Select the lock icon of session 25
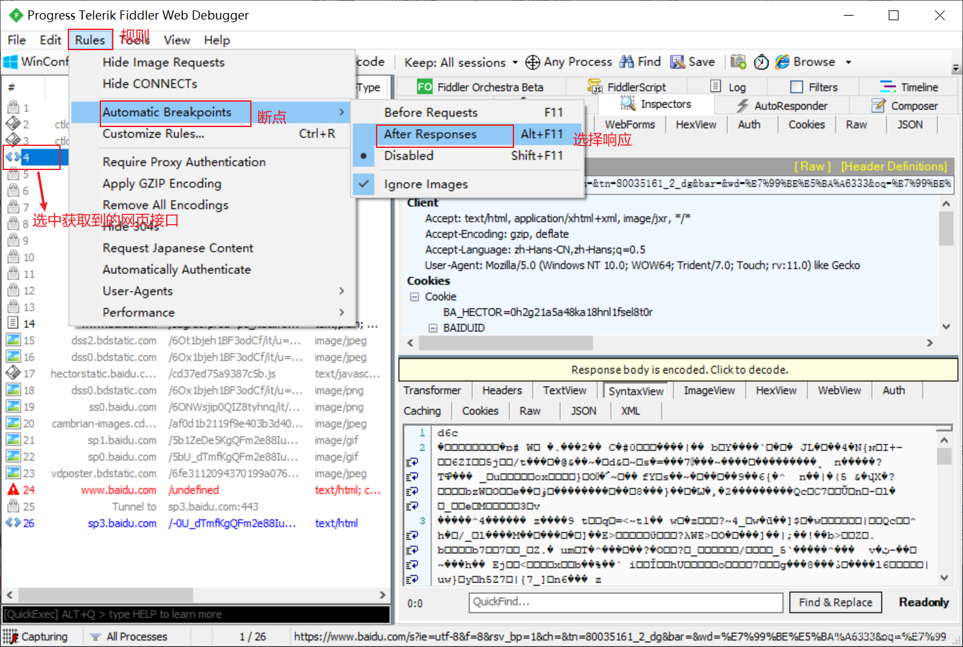Image resolution: width=963 pixels, height=647 pixels. 13,506
